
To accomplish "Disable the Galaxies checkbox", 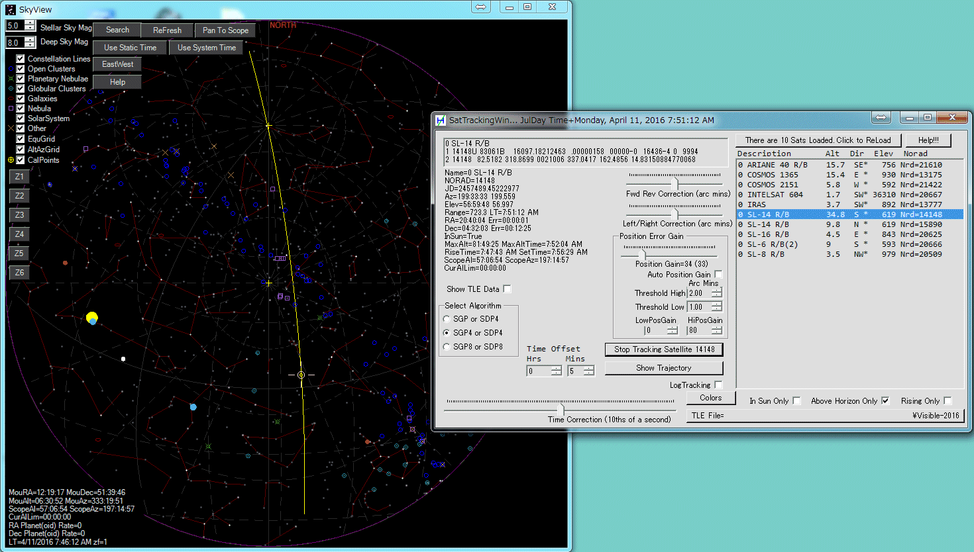I will pos(21,99).
